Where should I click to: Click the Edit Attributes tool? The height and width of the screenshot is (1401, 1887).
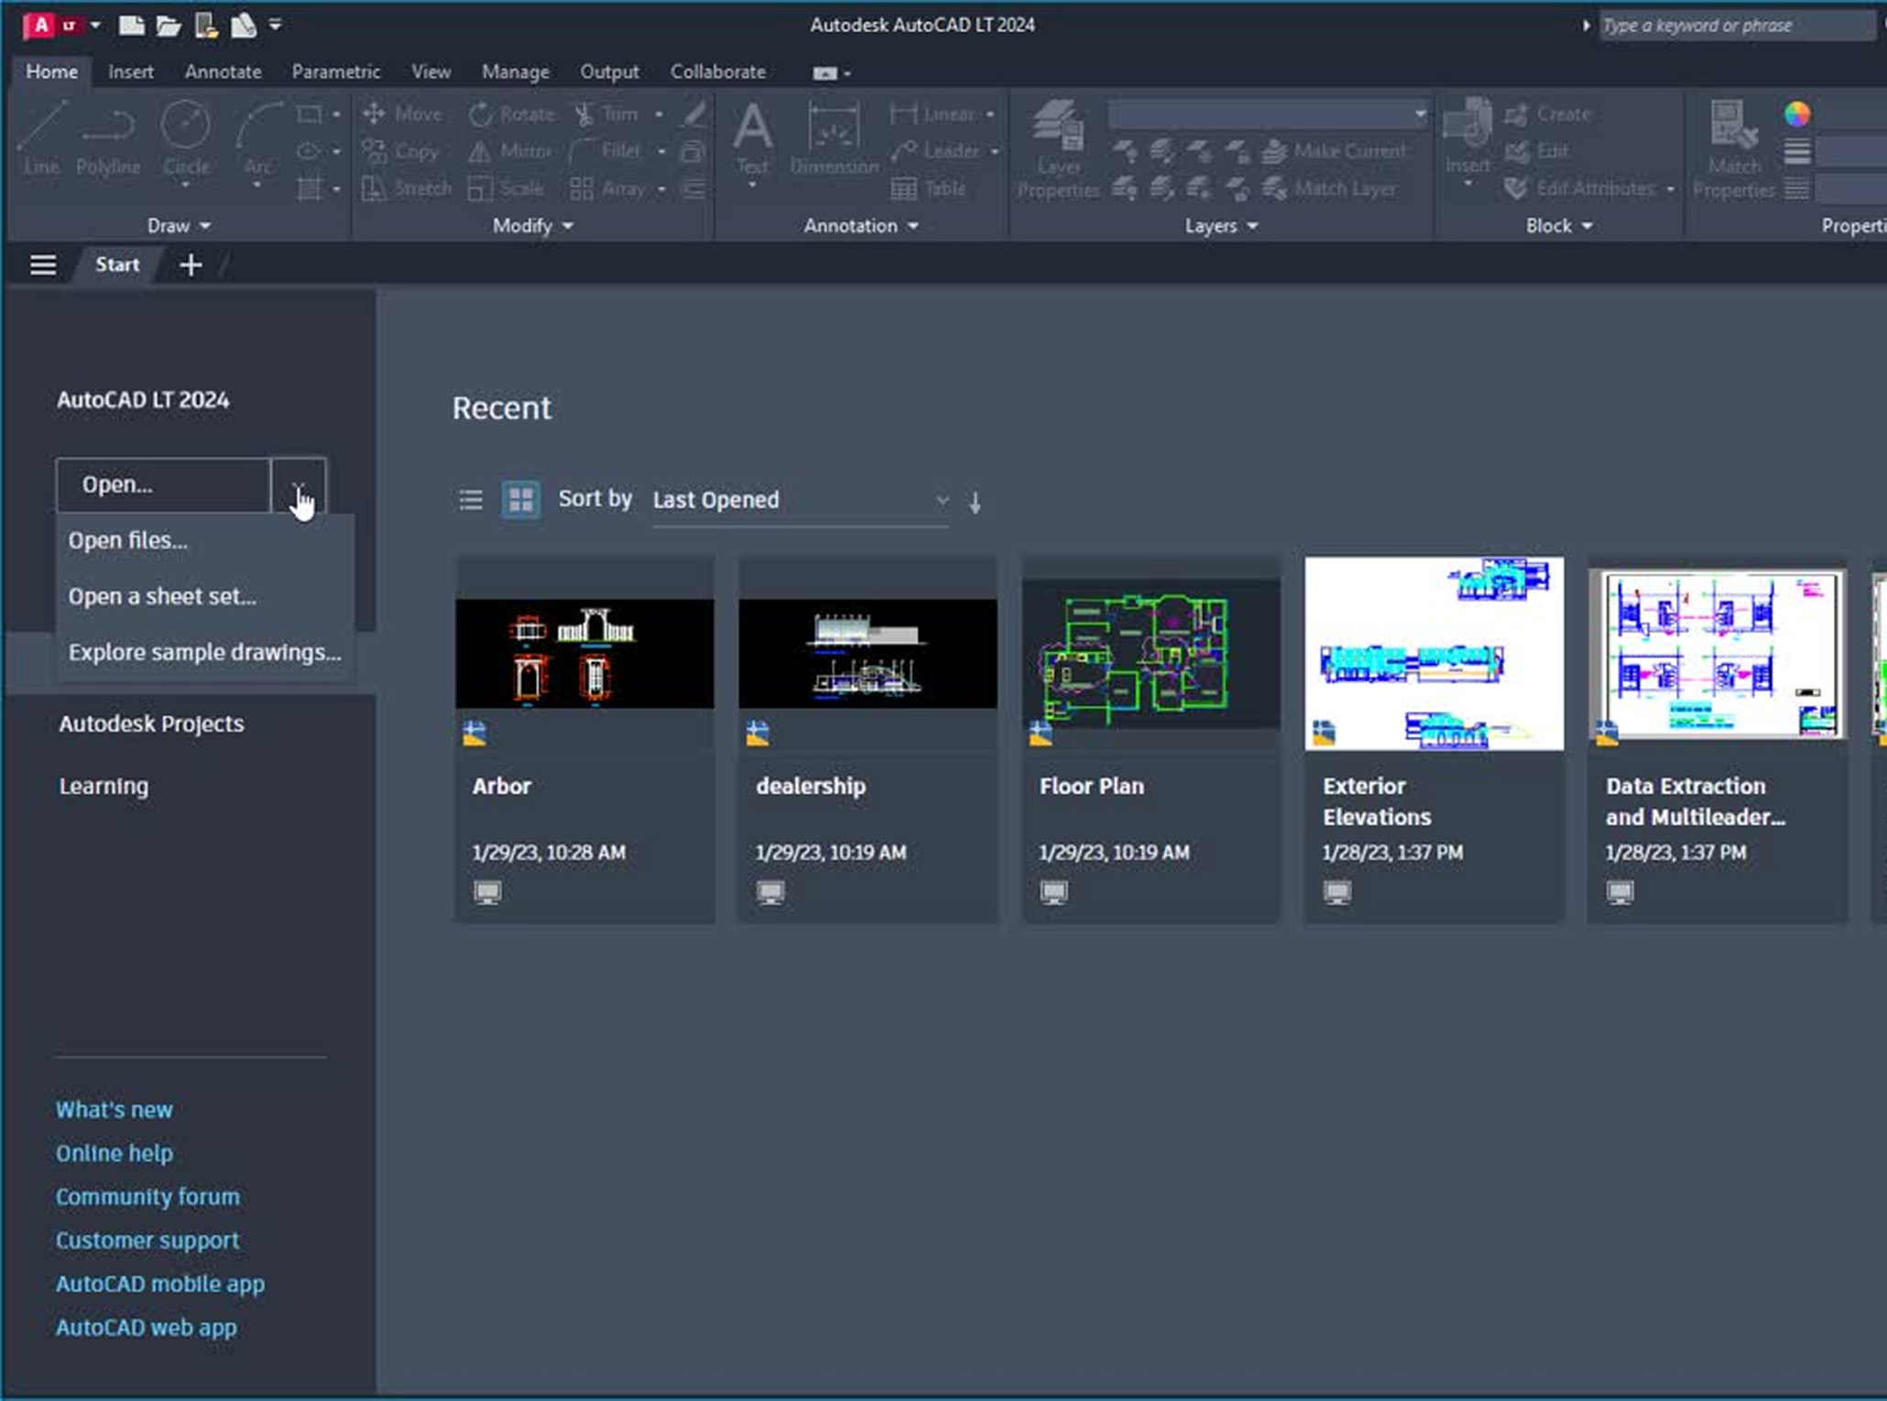[x=1579, y=189]
